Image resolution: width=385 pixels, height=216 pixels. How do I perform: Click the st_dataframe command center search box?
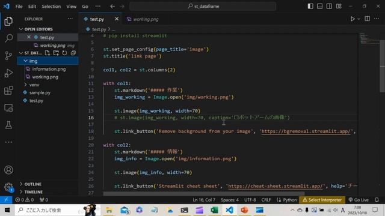point(203,7)
